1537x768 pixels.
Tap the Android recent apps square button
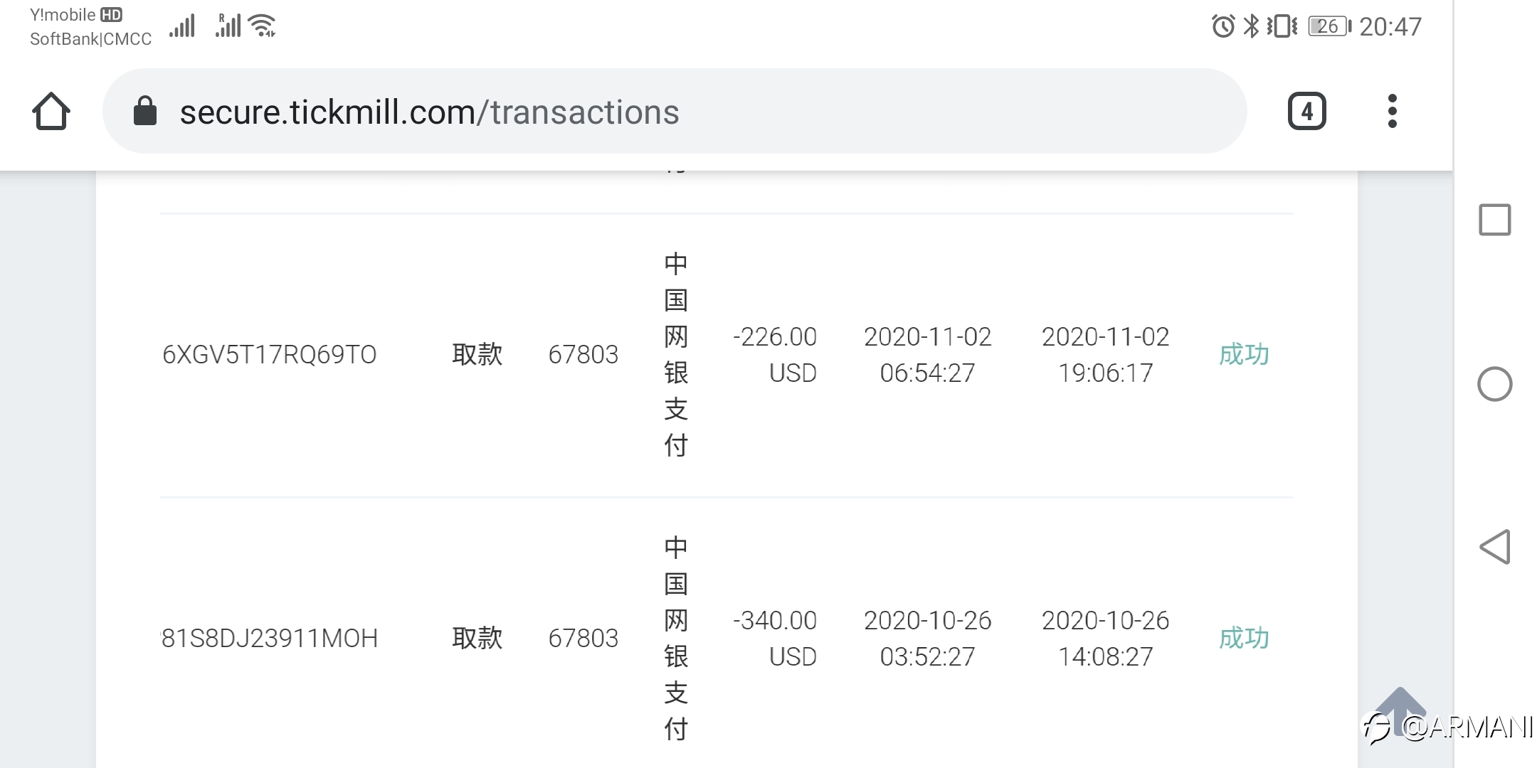1494,220
